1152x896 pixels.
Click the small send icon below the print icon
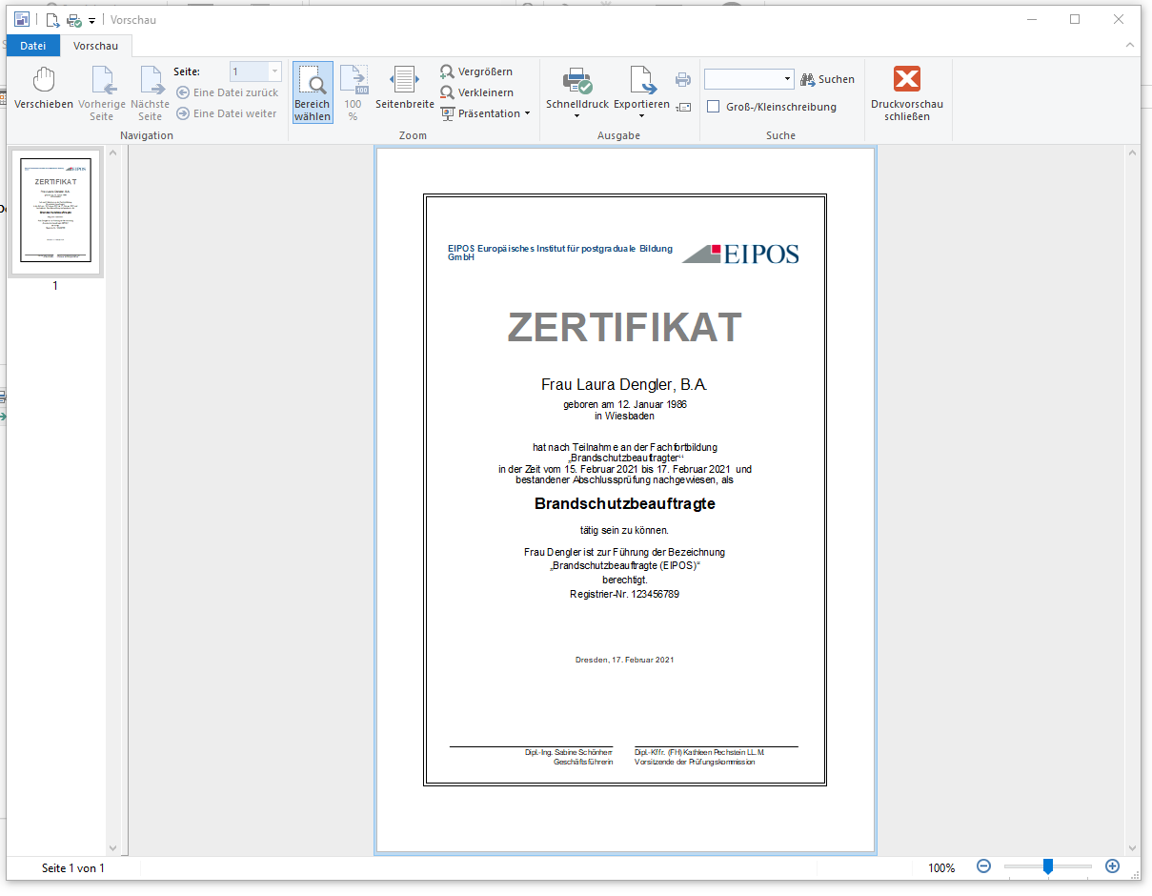point(683,107)
